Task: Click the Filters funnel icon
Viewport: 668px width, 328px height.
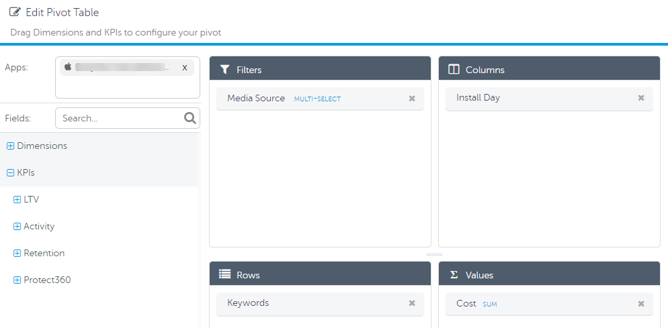Action: pos(225,70)
